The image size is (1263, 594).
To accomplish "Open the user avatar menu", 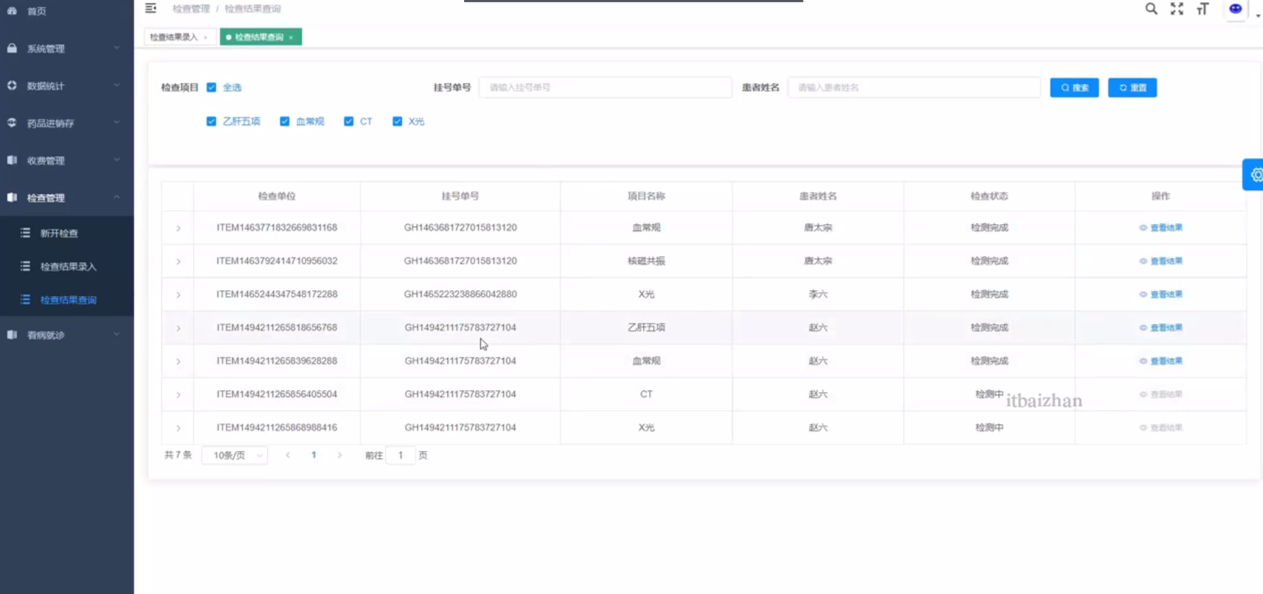I will 1236,9.
